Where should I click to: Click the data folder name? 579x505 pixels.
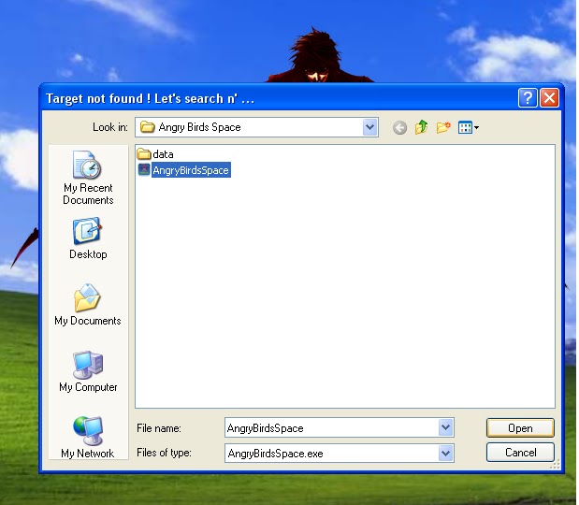[163, 154]
